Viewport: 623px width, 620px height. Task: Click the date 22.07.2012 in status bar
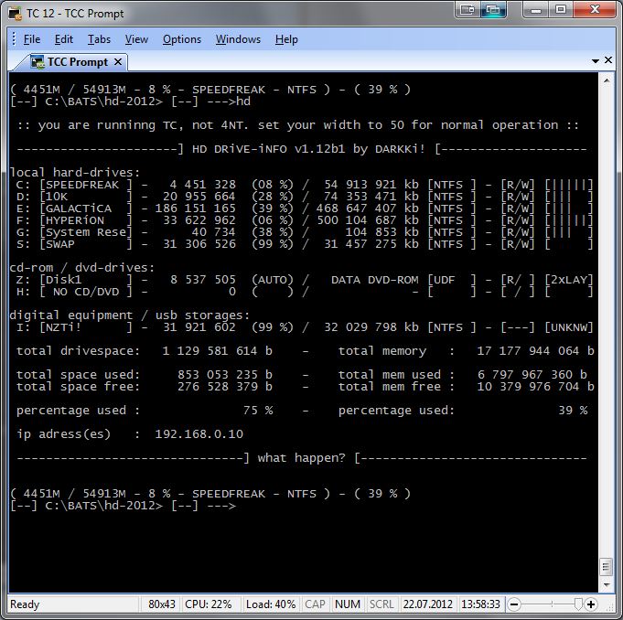click(x=428, y=604)
